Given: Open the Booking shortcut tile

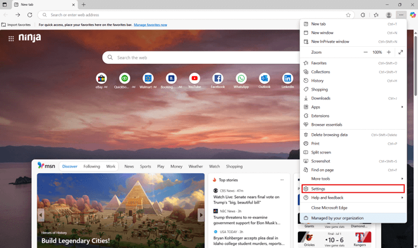Looking at the screenshot, I should point(171,81).
